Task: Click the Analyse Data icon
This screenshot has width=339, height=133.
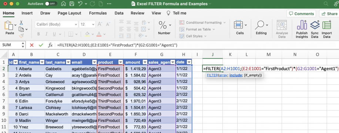Action: click(x=282, y=25)
